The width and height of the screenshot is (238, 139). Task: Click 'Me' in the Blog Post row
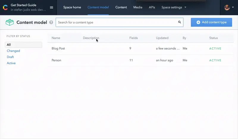(185, 49)
